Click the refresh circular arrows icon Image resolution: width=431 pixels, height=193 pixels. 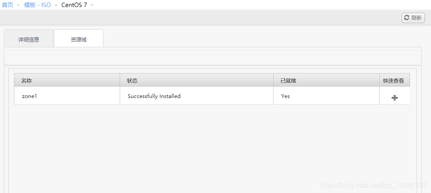click(406, 18)
